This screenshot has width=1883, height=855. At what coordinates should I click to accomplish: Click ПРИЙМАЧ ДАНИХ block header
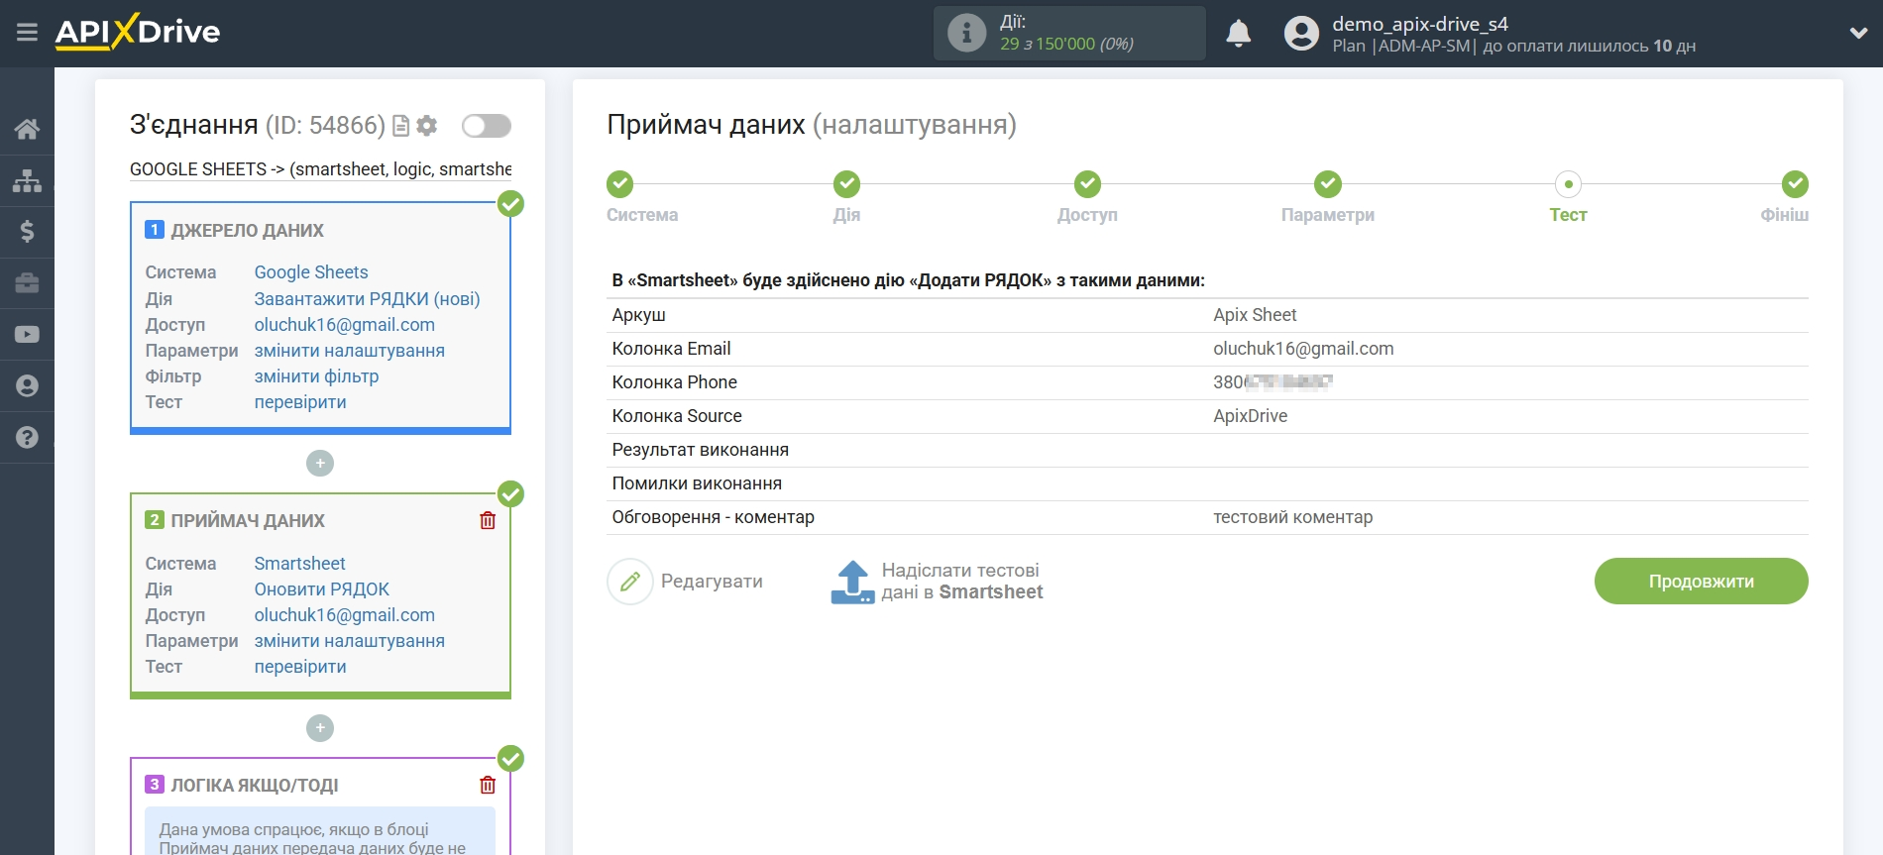pyautogui.click(x=248, y=520)
